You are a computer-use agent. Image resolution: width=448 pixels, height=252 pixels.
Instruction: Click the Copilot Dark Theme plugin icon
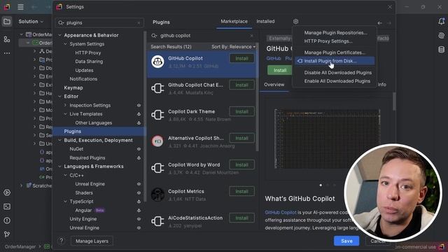[x=157, y=115]
